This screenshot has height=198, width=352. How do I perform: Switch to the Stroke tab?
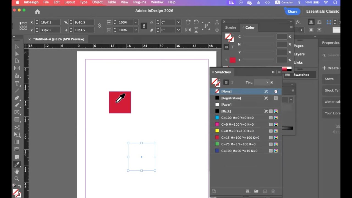[230, 28]
